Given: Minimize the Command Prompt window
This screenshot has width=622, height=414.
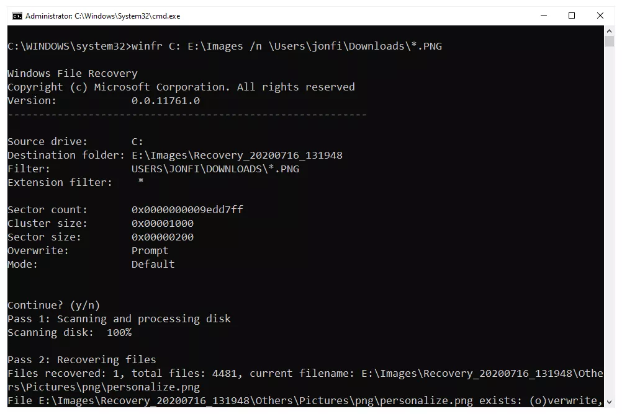Looking at the screenshot, I should click(544, 16).
